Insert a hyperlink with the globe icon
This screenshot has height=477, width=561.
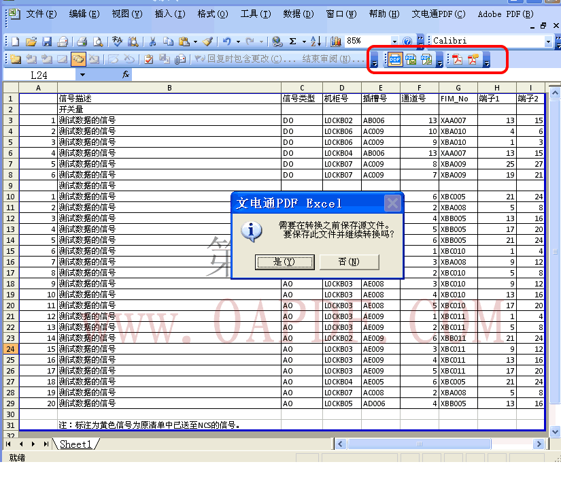(277, 42)
